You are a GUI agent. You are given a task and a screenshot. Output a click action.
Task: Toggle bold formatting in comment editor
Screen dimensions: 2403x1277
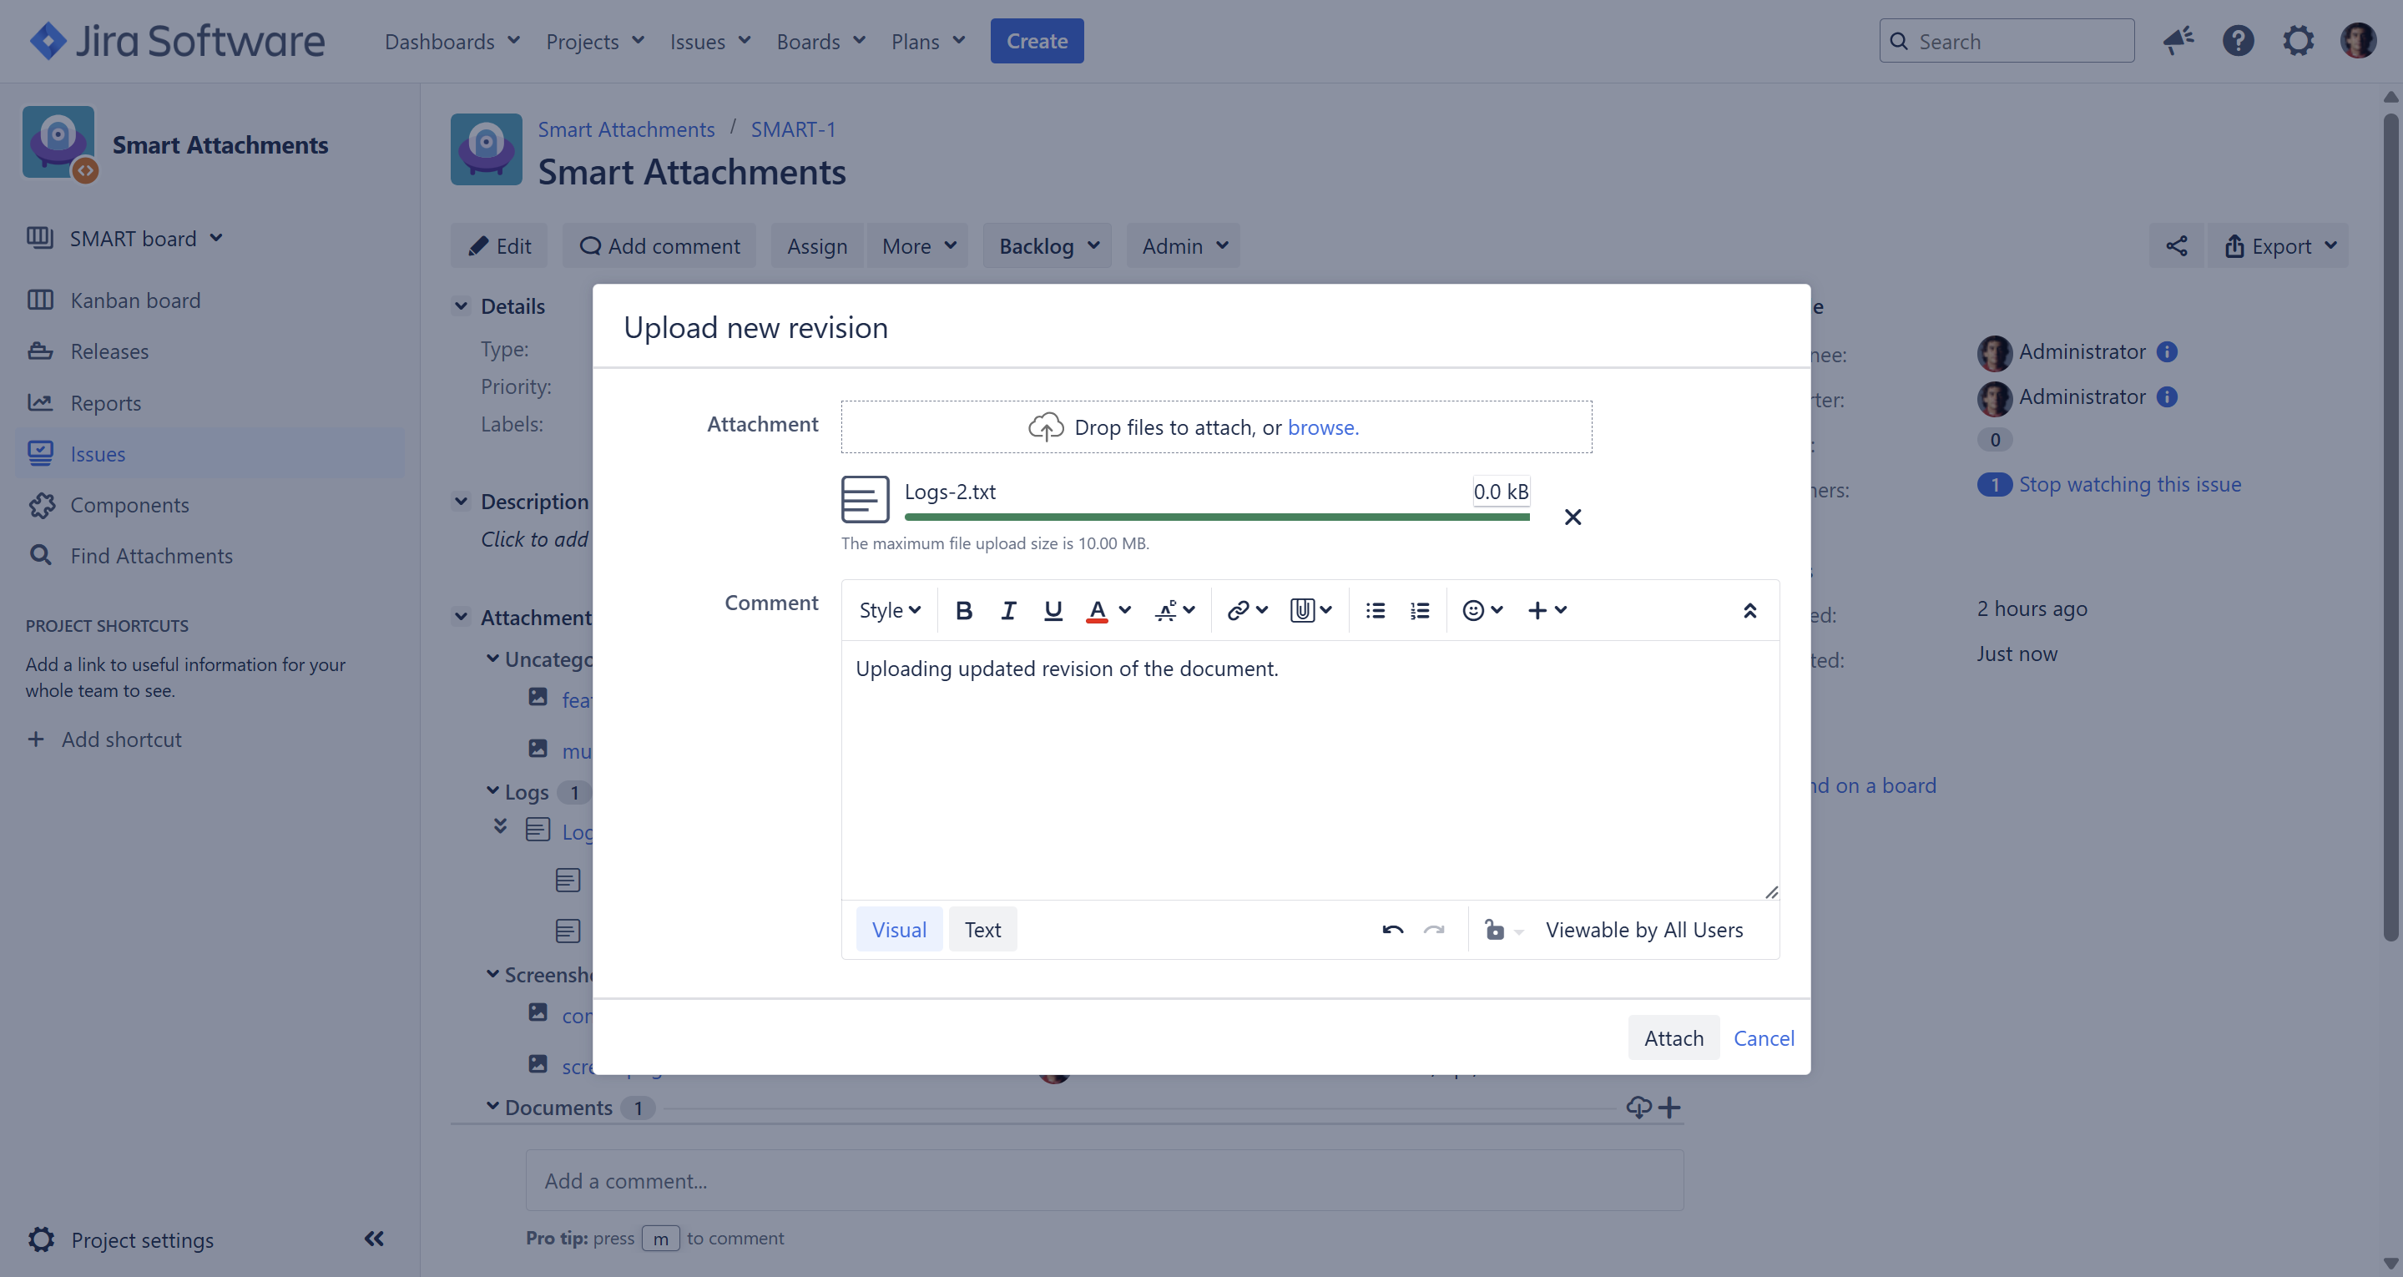964,610
